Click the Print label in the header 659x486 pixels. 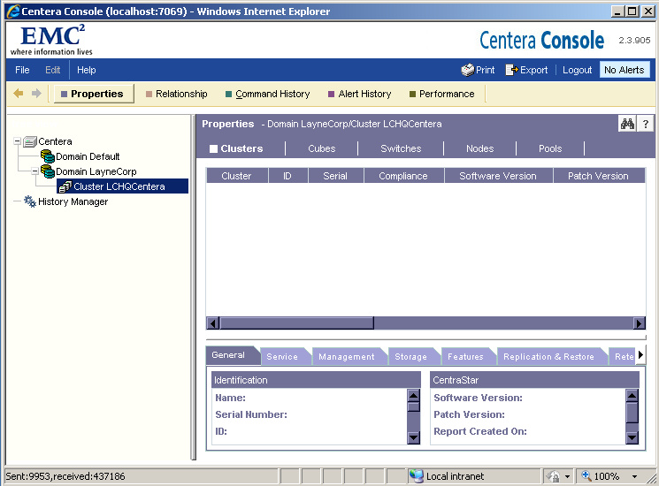485,70
